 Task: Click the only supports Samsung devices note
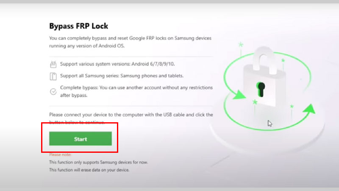[x=99, y=162]
